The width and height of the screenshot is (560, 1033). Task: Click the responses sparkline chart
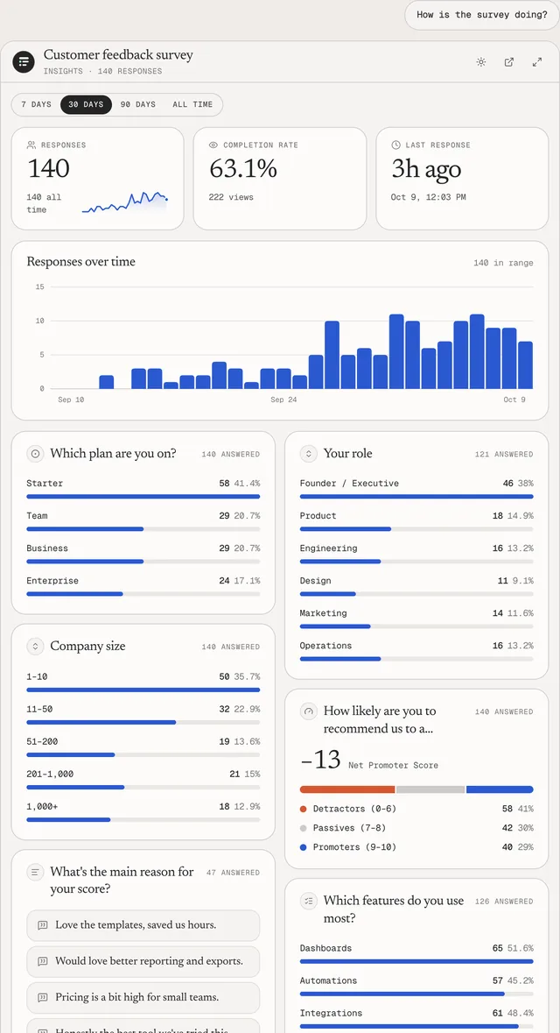125,202
